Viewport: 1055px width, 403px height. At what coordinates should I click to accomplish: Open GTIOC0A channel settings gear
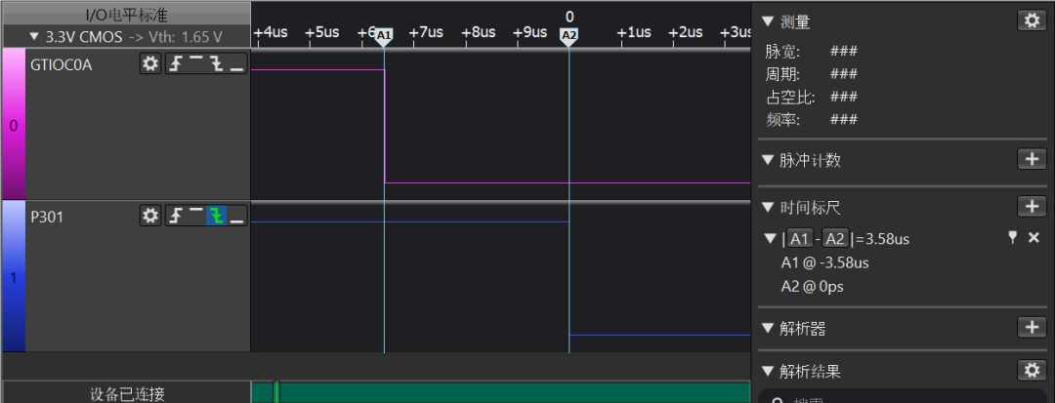[149, 64]
